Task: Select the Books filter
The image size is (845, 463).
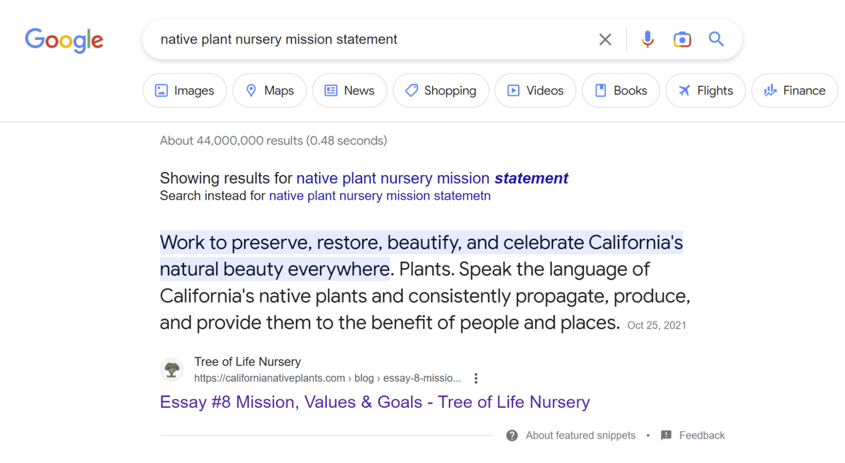Action: [x=621, y=91]
